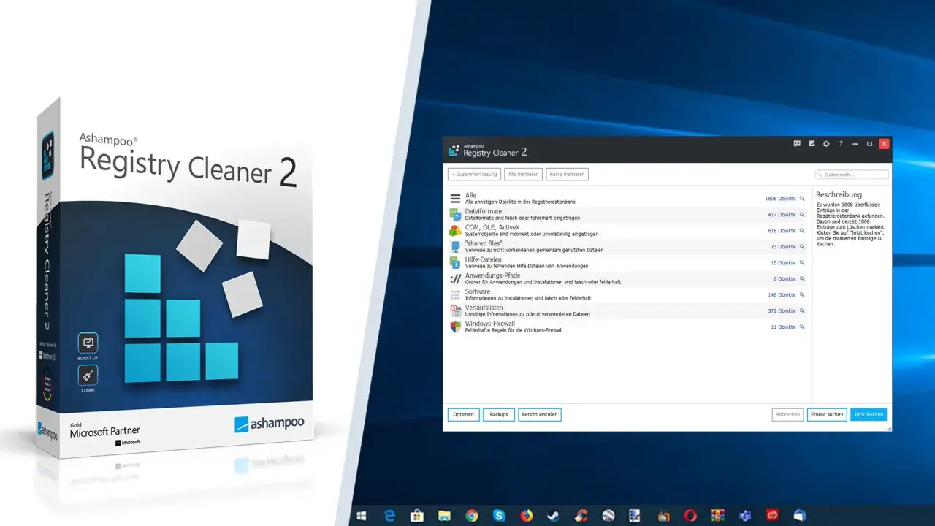Screen dimensions: 935x526
Task: Click the Software dots grid icon
Action: [455, 294]
